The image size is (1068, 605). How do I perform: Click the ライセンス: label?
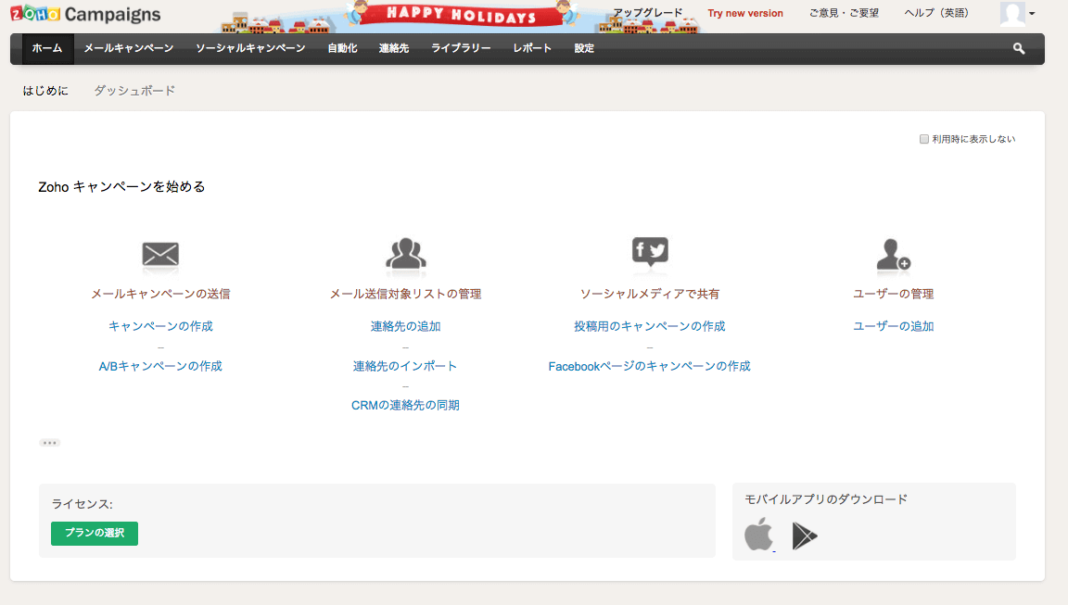pos(82,504)
